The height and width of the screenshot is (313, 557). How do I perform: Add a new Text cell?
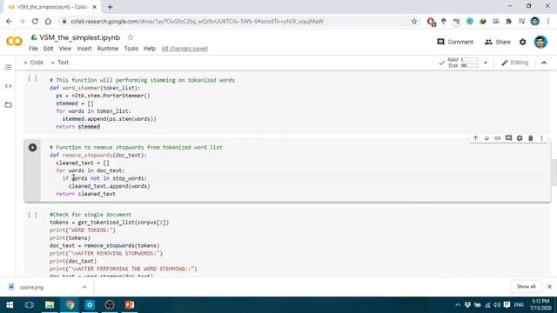(x=60, y=63)
